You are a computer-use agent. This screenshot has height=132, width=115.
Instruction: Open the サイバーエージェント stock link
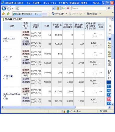tap(11, 95)
